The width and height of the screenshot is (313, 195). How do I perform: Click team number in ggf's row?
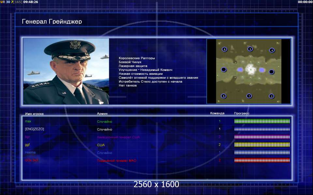click(x=219, y=145)
